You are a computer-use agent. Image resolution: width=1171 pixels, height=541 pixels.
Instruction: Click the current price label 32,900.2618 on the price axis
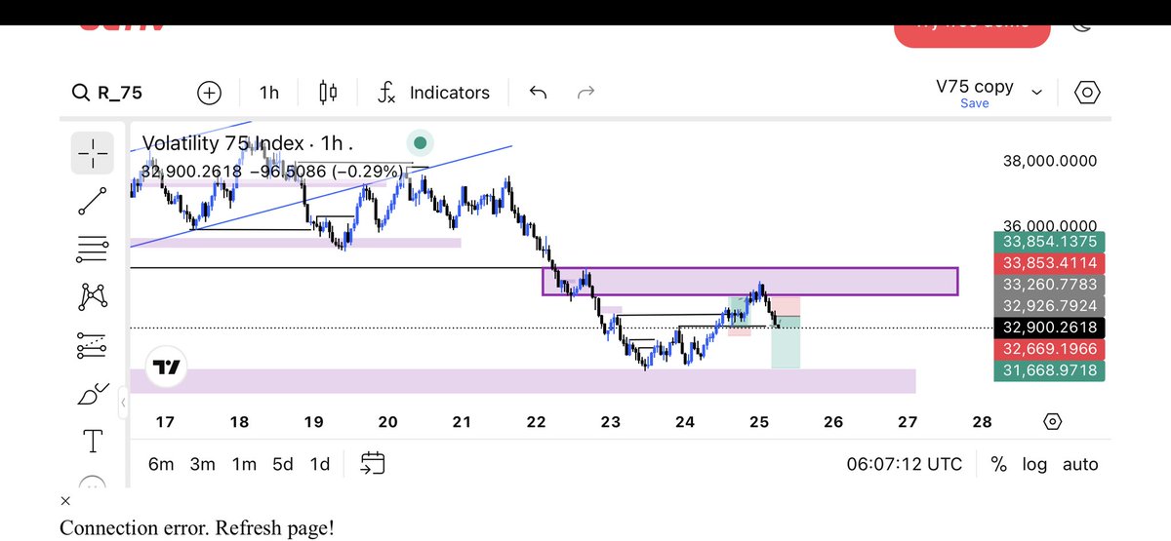click(x=1048, y=328)
